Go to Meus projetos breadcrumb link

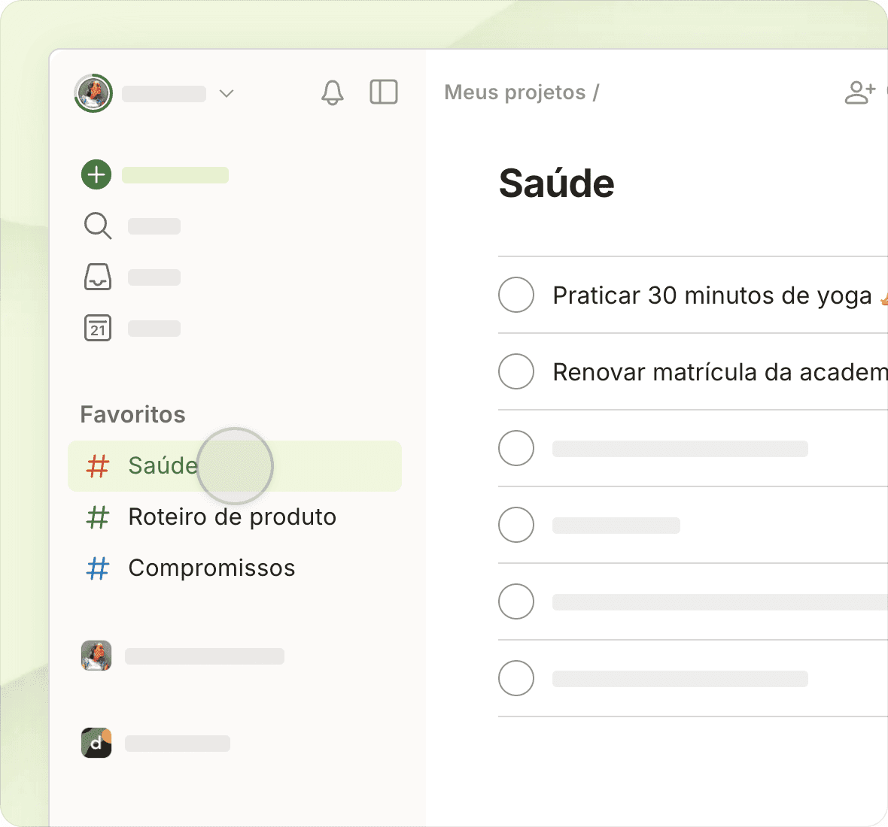tap(515, 92)
